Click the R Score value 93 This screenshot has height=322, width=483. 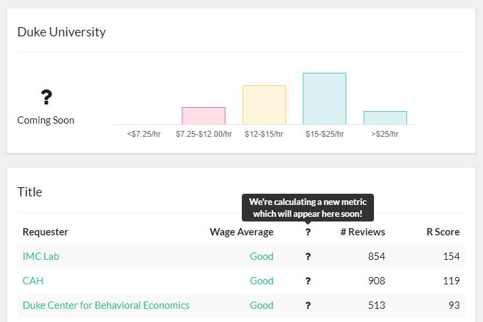coord(454,305)
